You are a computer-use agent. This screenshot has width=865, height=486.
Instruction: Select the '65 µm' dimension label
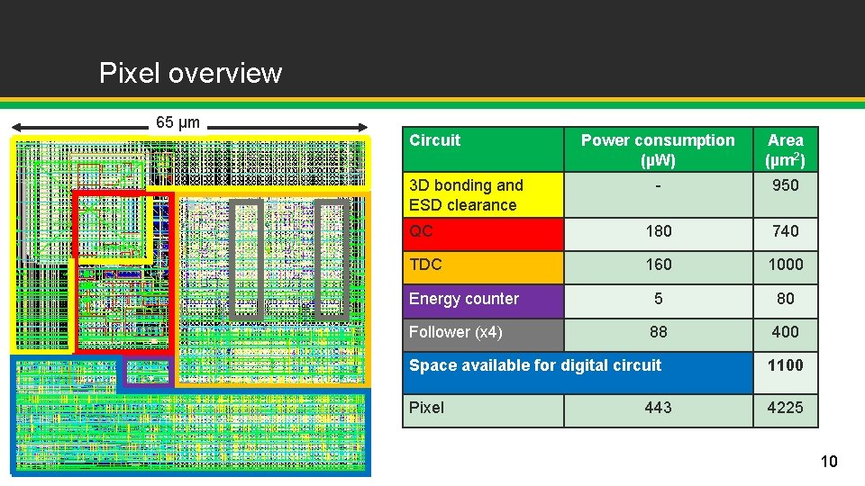coord(178,122)
